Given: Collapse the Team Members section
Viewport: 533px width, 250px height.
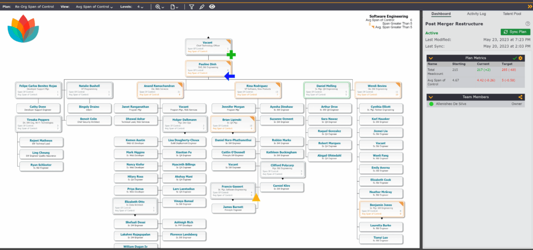Looking at the screenshot, I should pos(431,97).
